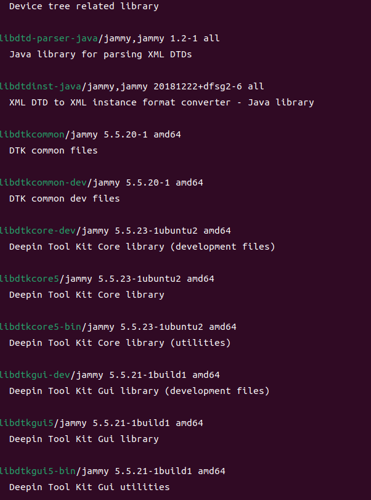Click the text 'Device tree related library'
The image size is (371, 500).
tap(84, 6)
